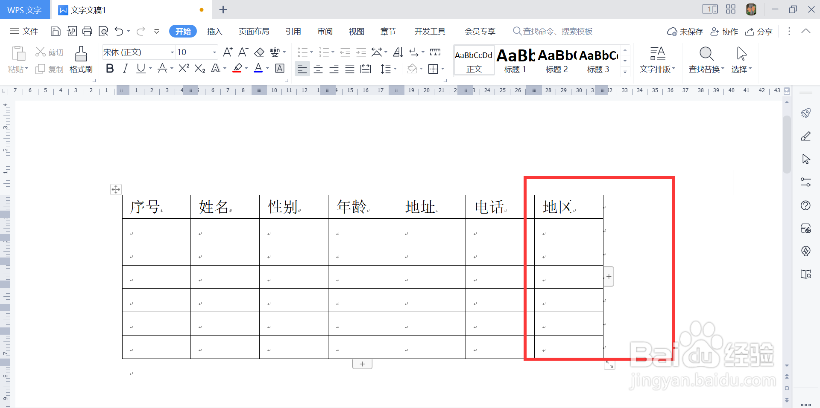Toggle bold formatting

click(109, 68)
